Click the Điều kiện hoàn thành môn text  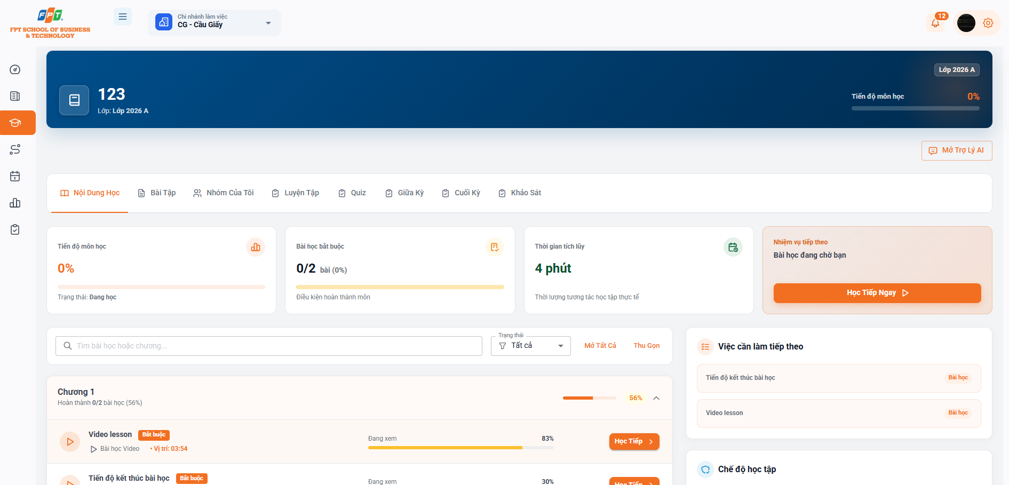pyautogui.click(x=333, y=297)
